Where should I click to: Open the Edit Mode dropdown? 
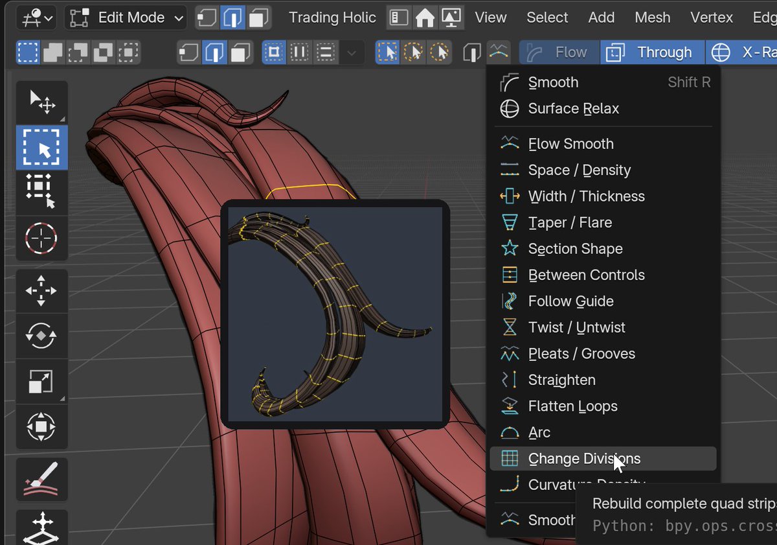click(126, 17)
